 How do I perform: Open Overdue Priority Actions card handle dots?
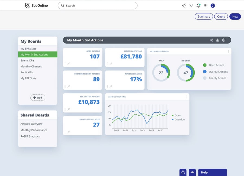(65, 86)
